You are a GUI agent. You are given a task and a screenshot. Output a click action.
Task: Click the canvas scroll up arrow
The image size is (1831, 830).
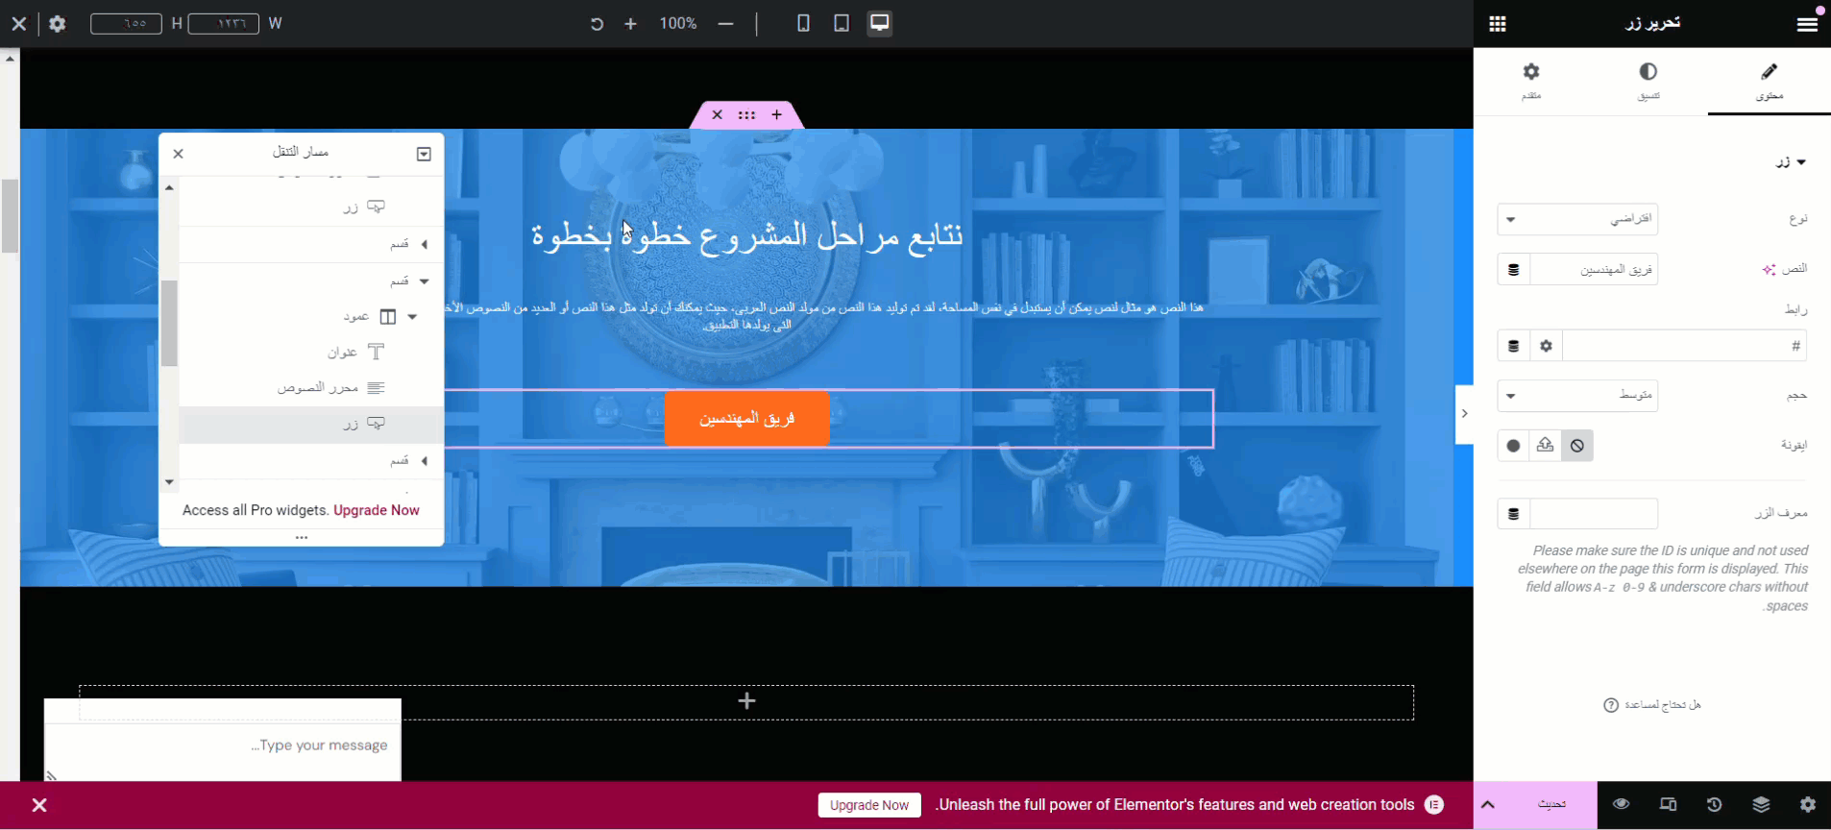10,59
